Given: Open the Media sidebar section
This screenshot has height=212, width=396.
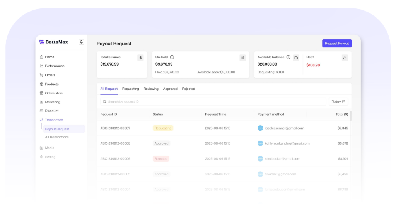Looking at the screenshot, I should pos(49,148).
